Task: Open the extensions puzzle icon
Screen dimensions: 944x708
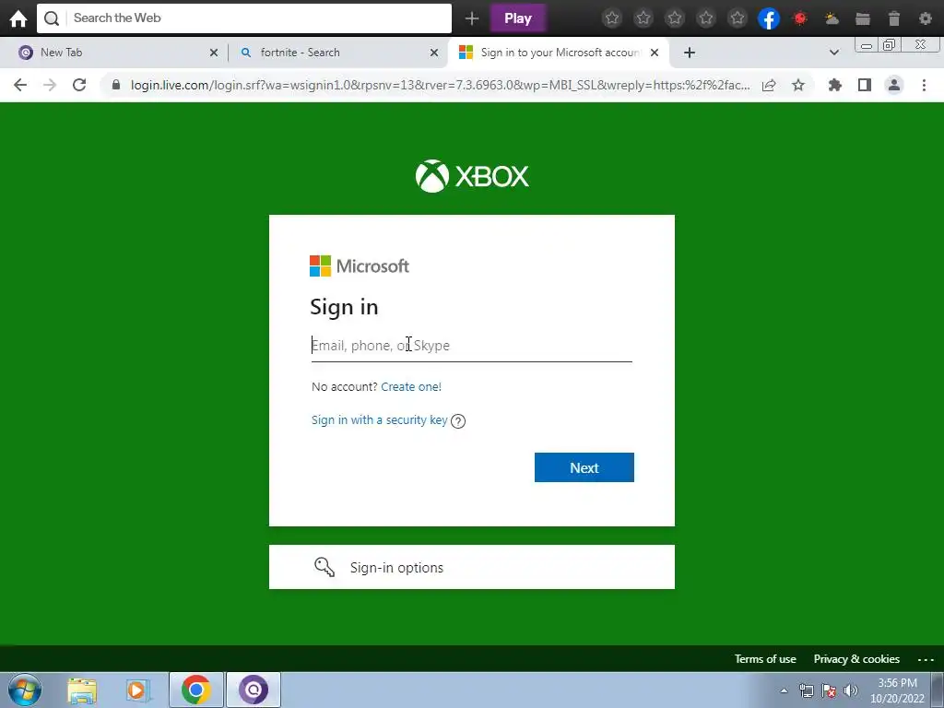Action: tap(835, 85)
